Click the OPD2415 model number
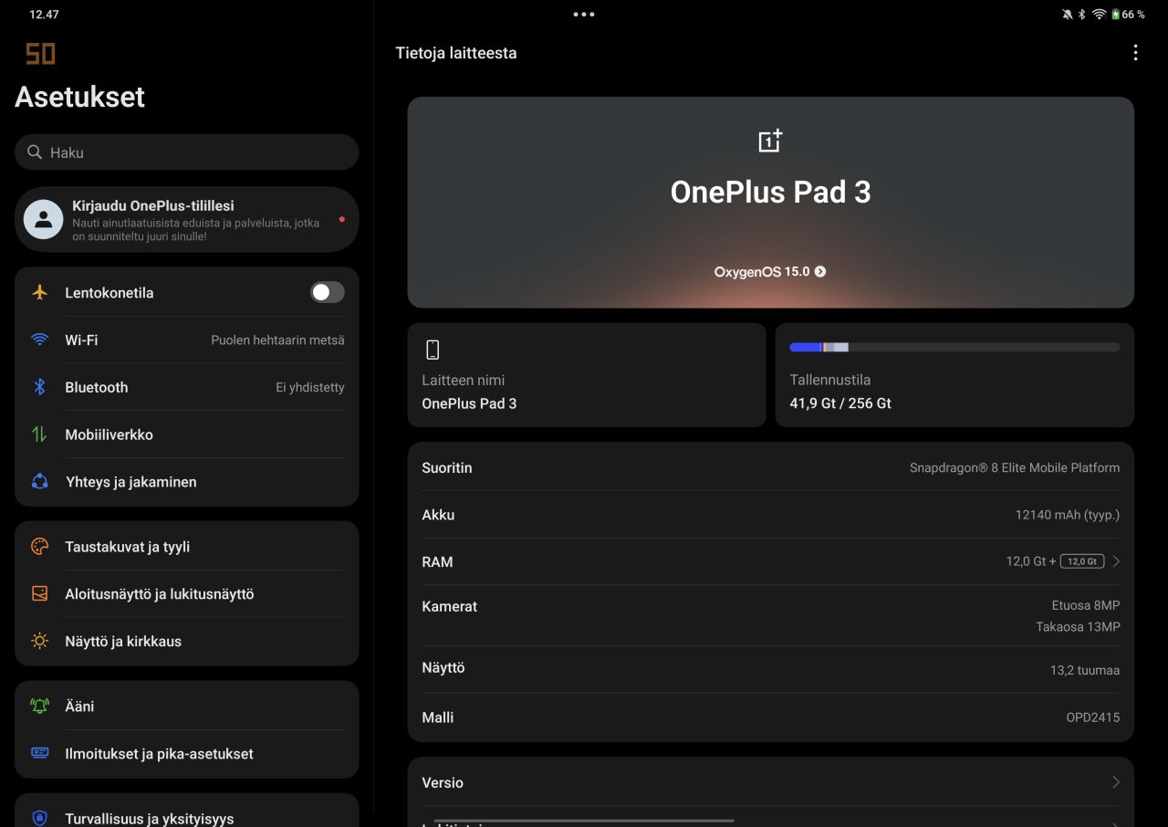The width and height of the screenshot is (1168, 827). (x=1093, y=717)
